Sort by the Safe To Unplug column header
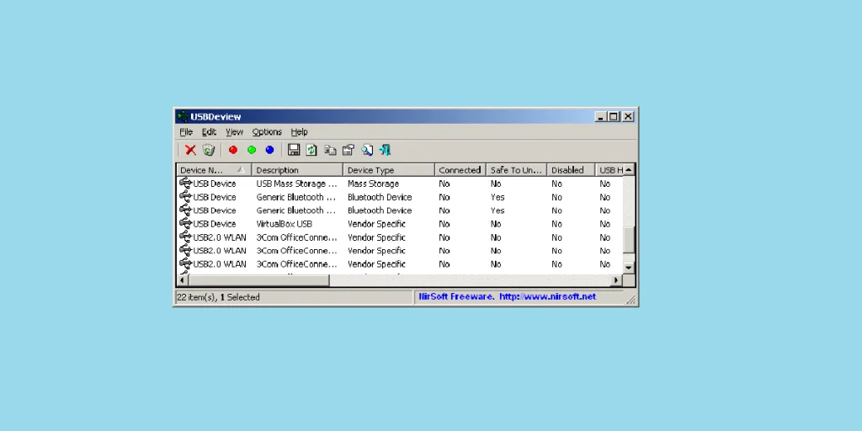 pos(517,170)
